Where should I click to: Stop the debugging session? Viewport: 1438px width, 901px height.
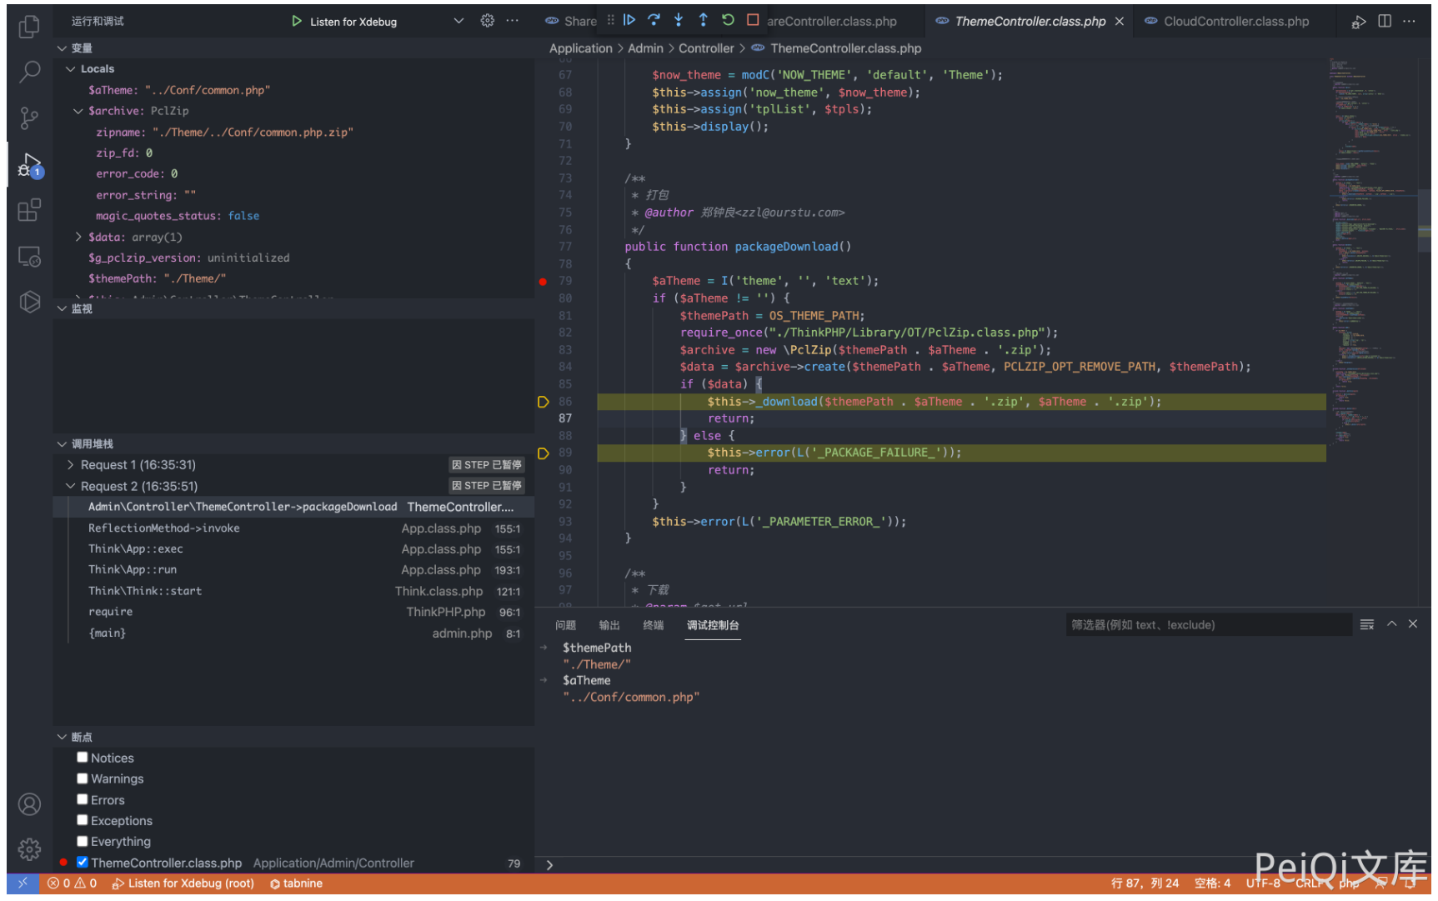click(x=753, y=20)
